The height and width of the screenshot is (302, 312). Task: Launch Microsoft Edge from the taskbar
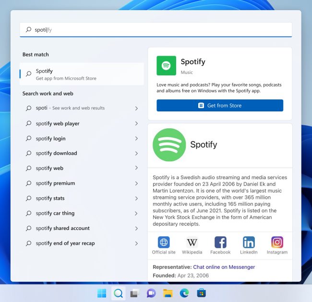(184, 293)
